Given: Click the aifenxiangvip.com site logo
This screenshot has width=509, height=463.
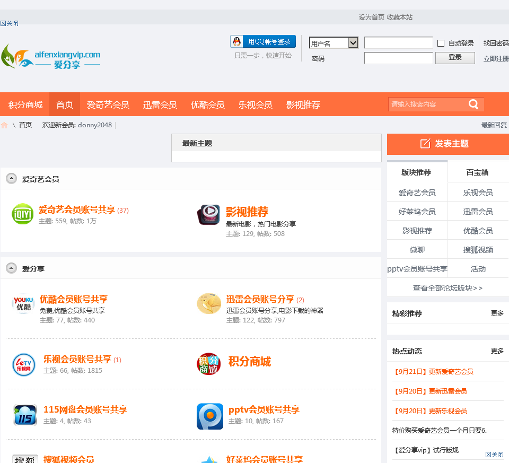Looking at the screenshot, I should click(51, 57).
